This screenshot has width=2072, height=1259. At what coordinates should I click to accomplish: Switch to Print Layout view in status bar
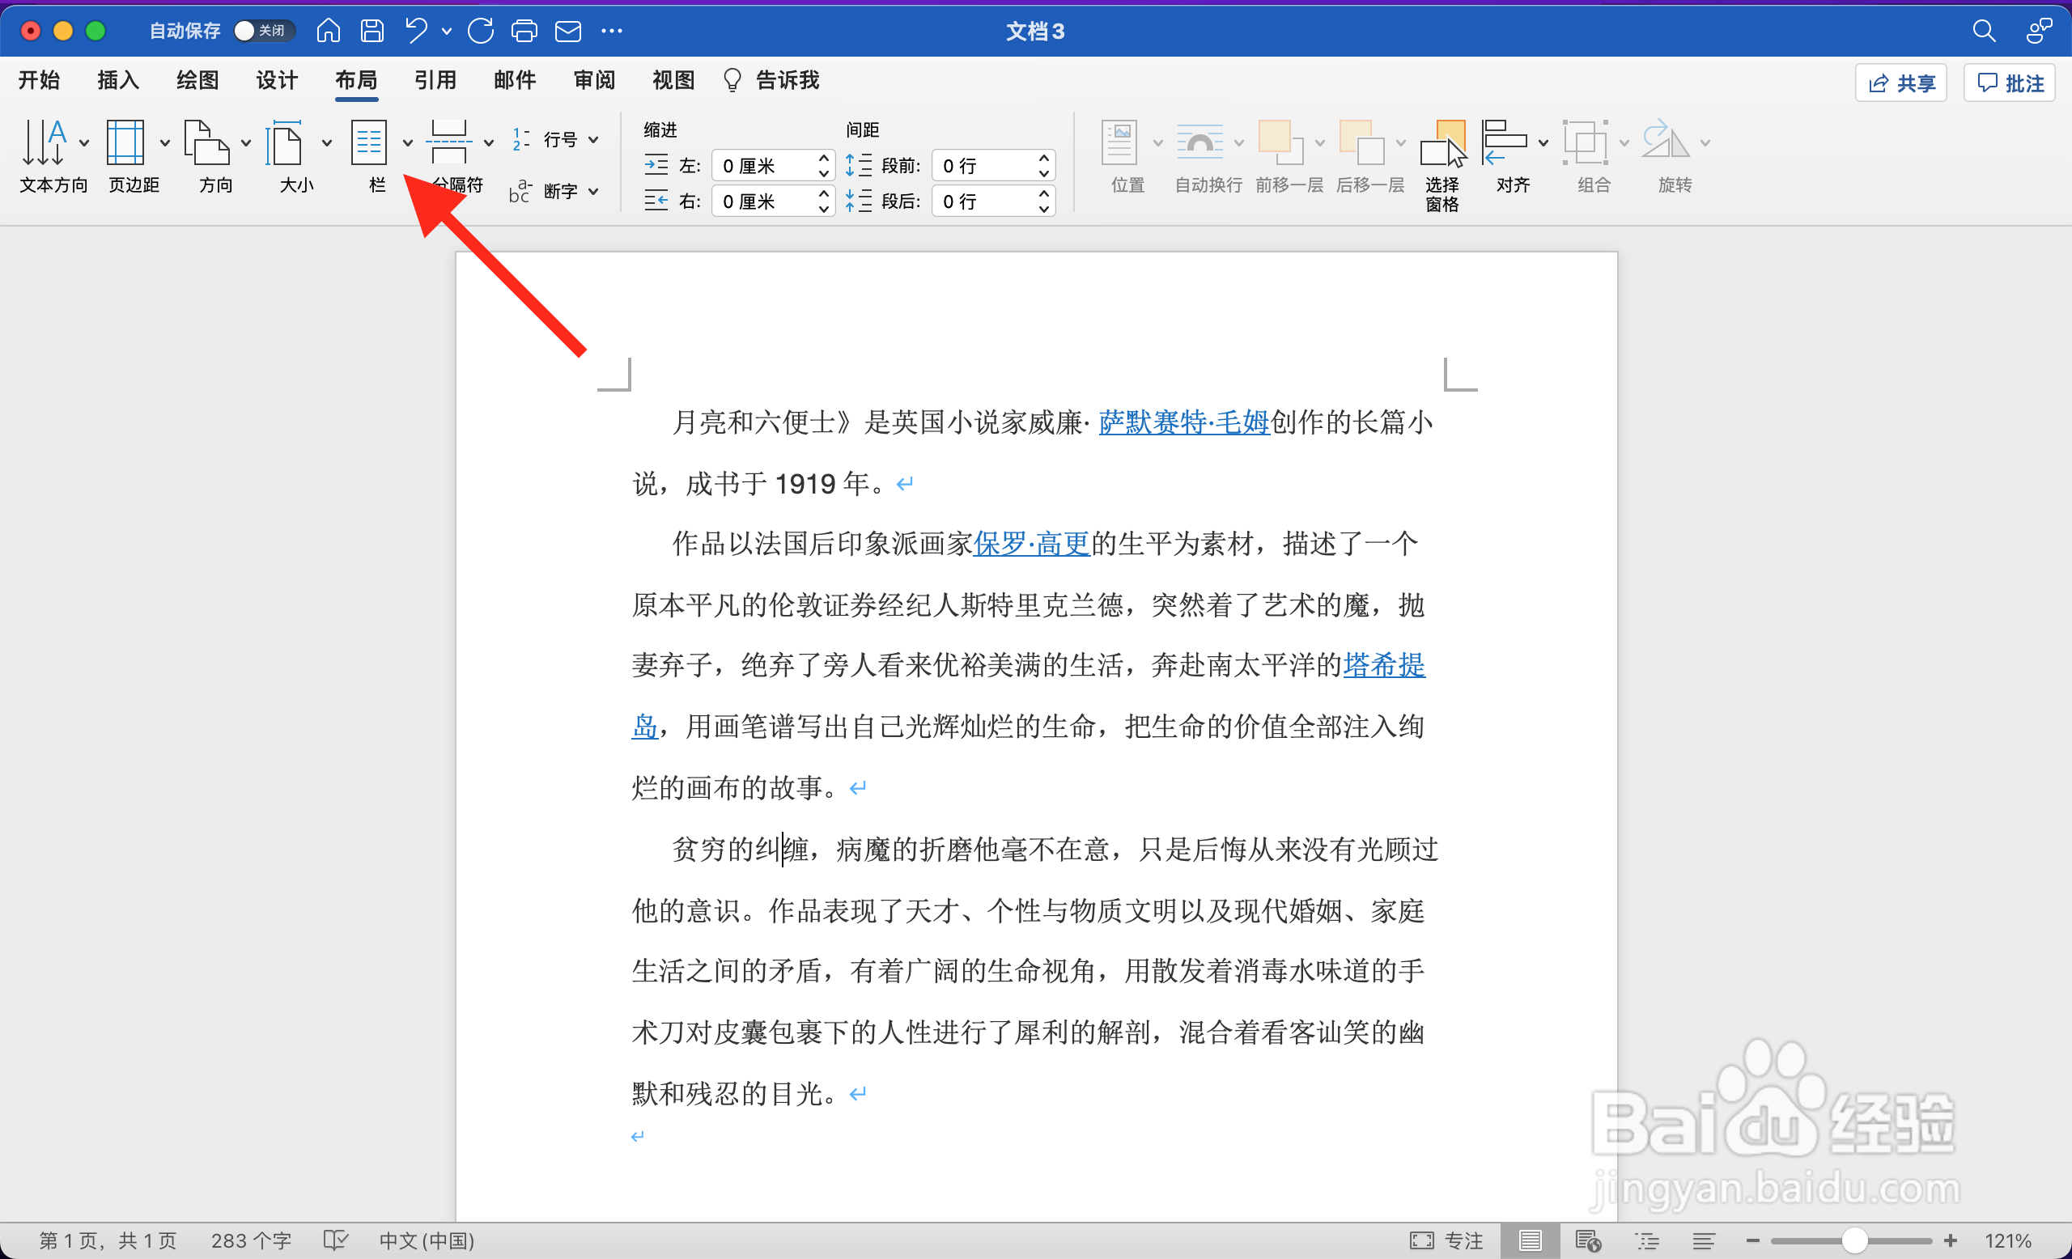1531,1240
